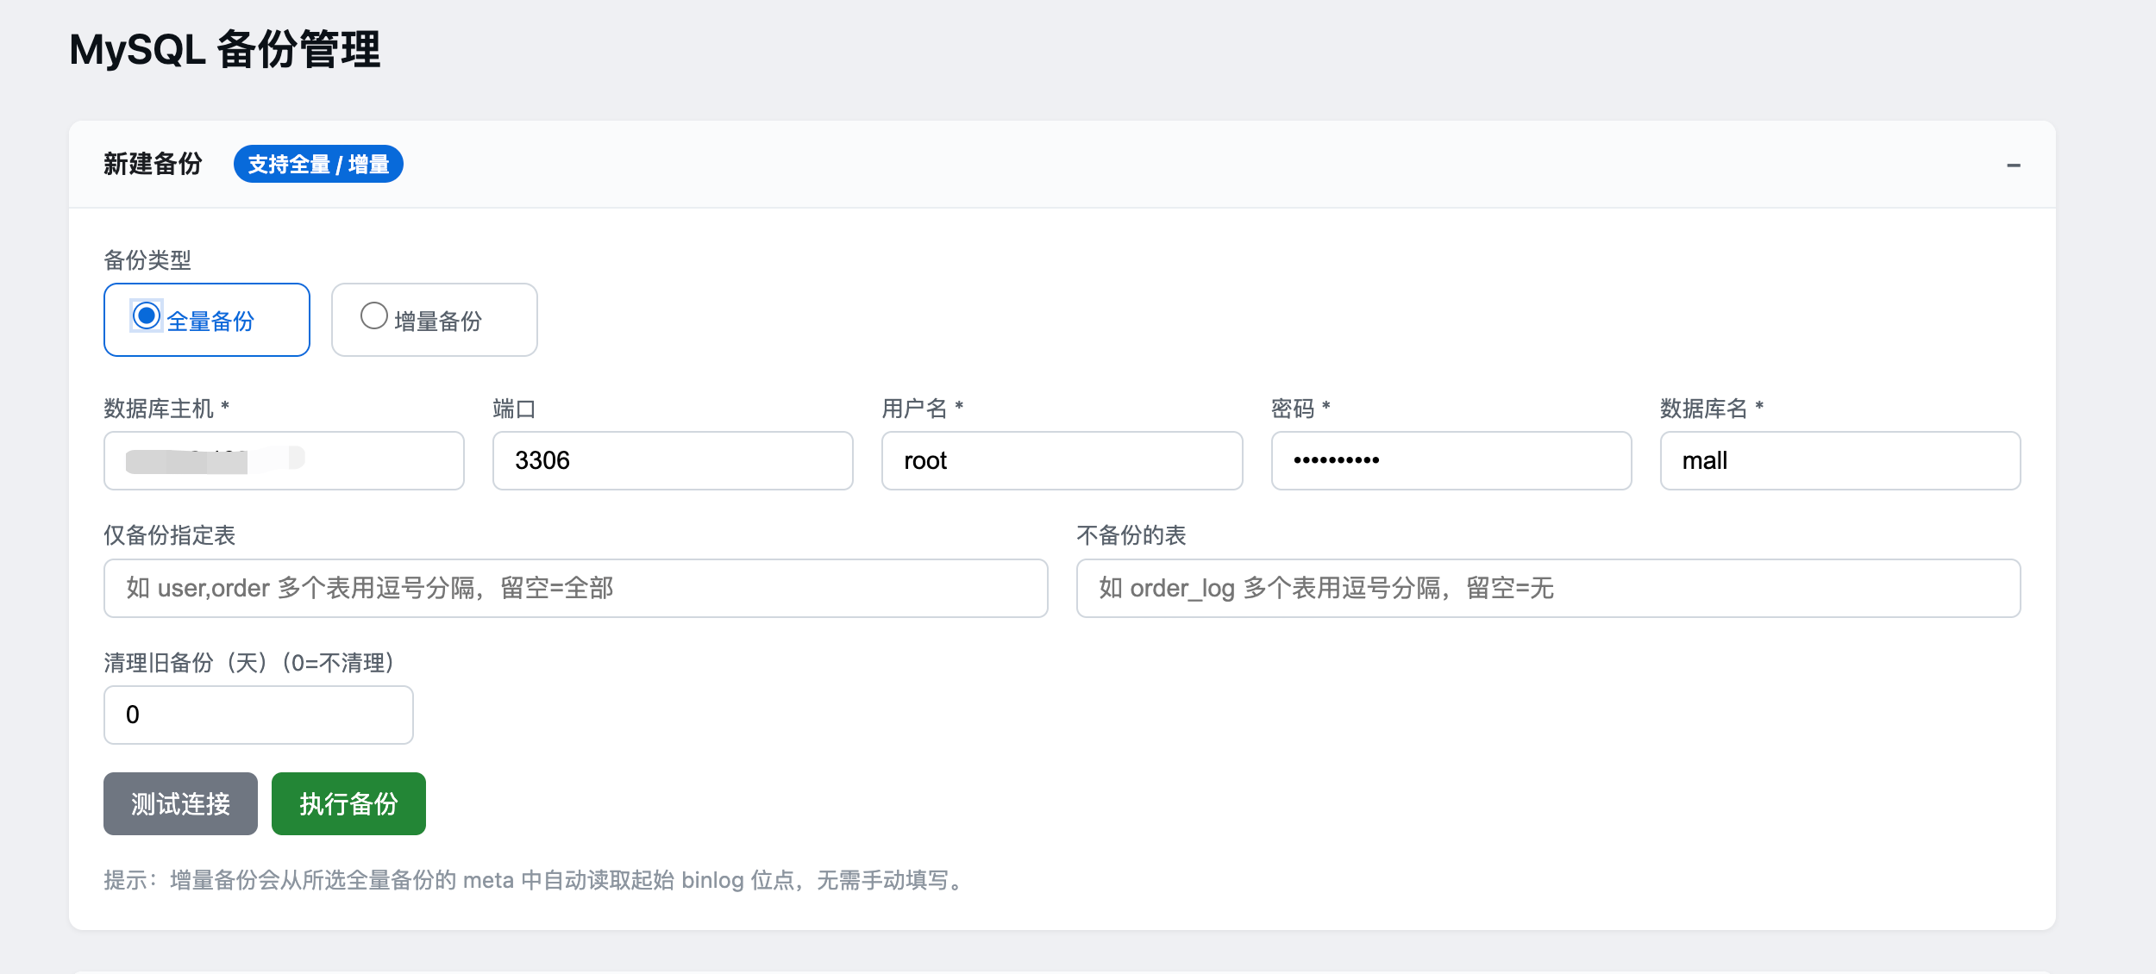
Task: Click the binlog hint text at bottom
Action: coord(535,880)
